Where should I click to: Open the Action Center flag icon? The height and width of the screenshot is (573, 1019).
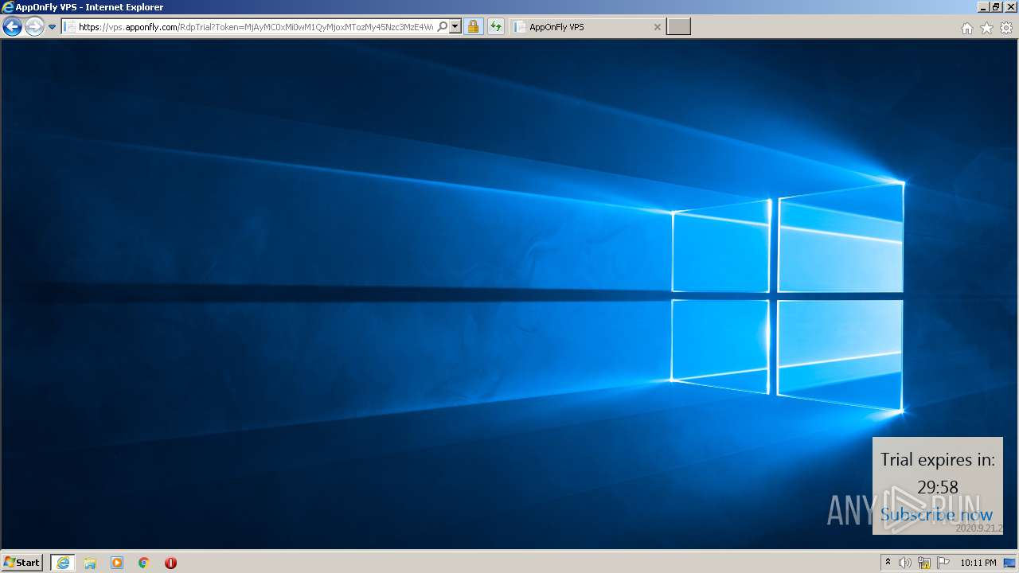pyautogui.click(x=943, y=563)
